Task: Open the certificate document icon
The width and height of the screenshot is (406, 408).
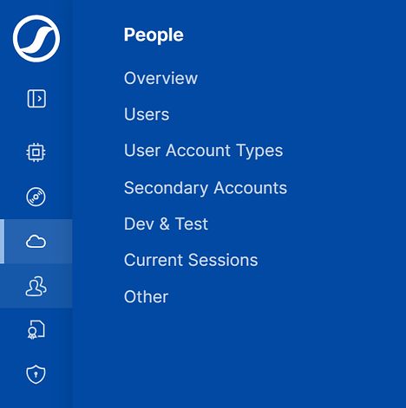Action: (x=36, y=330)
